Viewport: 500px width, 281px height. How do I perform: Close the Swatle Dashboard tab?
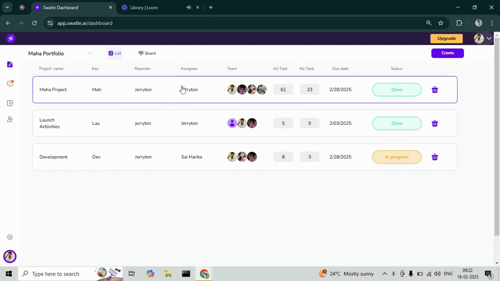pyautogui.click(x=110, y=7)
